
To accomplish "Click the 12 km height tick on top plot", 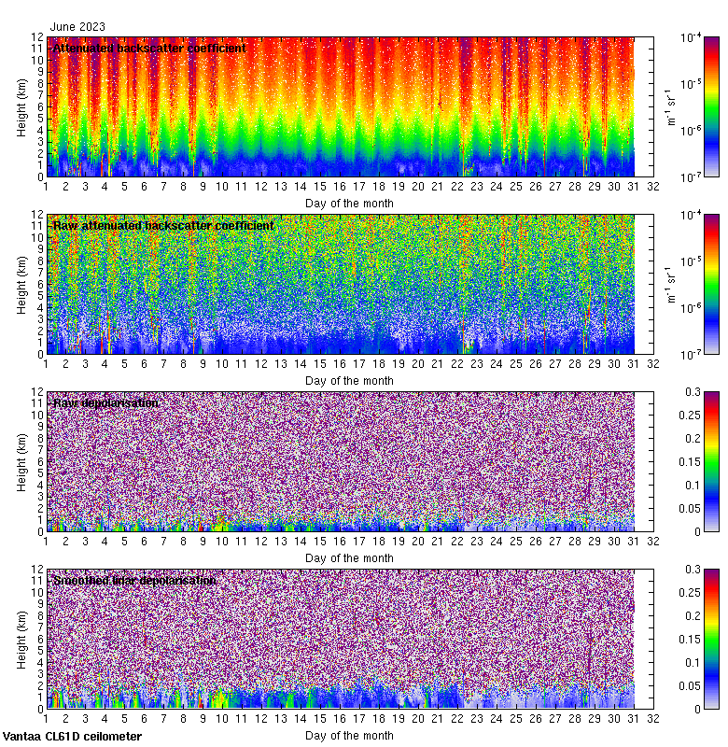I will point(37,37).
